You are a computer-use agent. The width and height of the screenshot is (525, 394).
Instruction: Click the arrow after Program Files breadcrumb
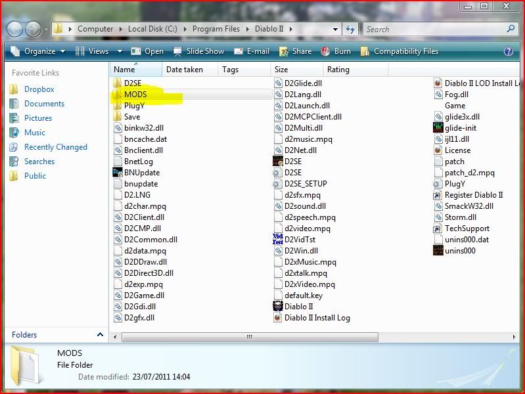point(248,29)
